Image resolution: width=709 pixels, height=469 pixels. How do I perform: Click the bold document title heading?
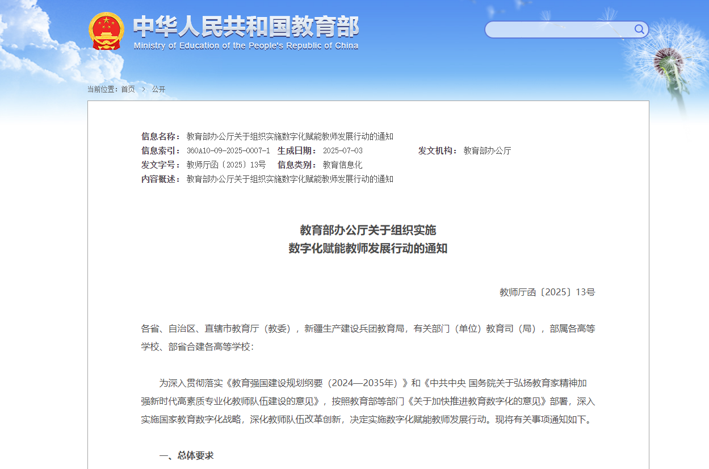coord(368,239)
